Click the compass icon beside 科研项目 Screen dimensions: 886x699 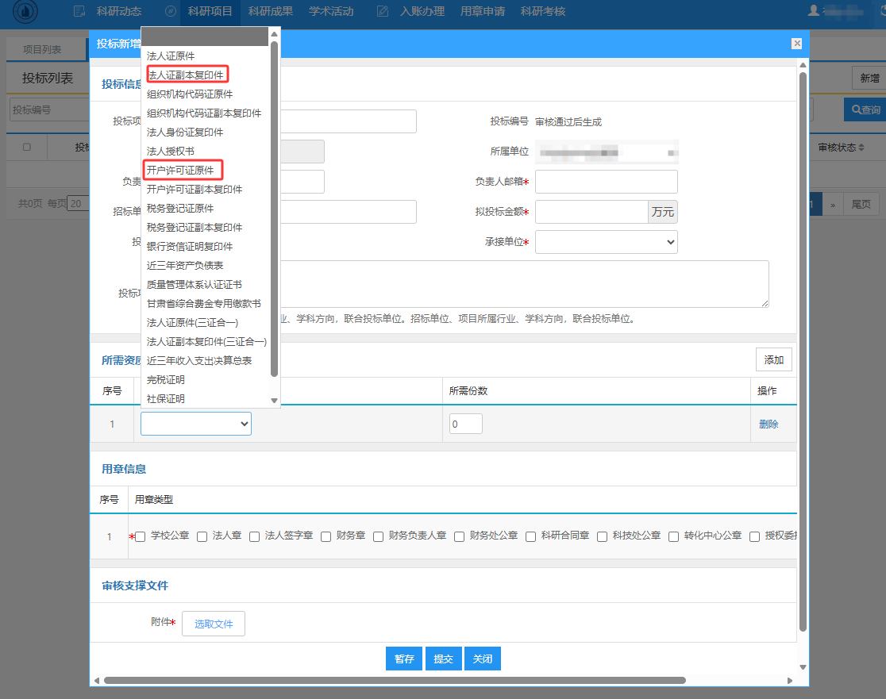[x=170, y=12]
